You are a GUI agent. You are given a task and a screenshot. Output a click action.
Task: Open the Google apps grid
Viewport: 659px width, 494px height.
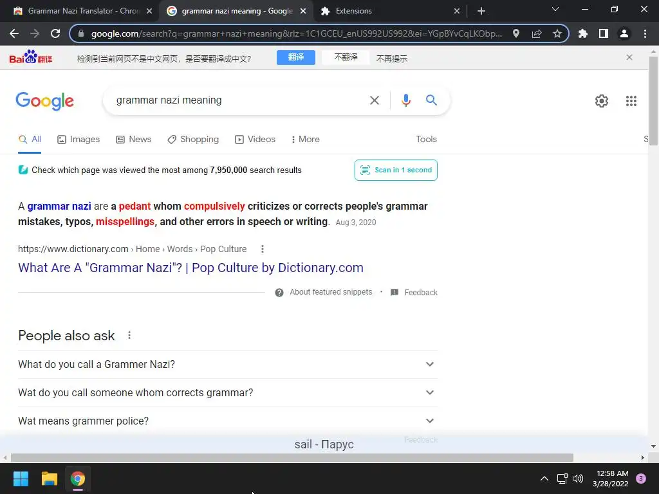631,101
